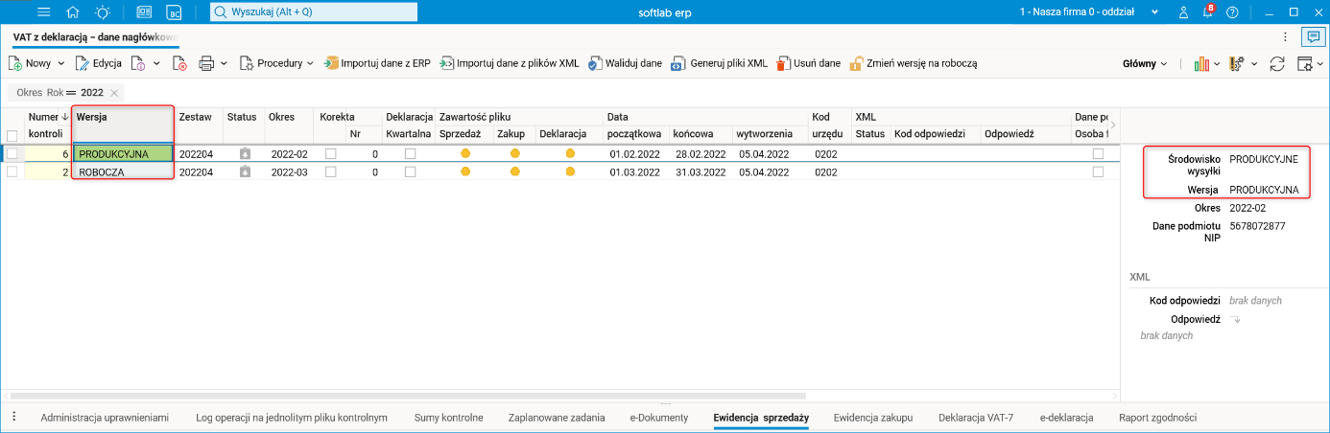Expand the Odpowiedź arrow in the XML panel
This screenshot has width=1330, height=433.
click(x=1236, y=319)
